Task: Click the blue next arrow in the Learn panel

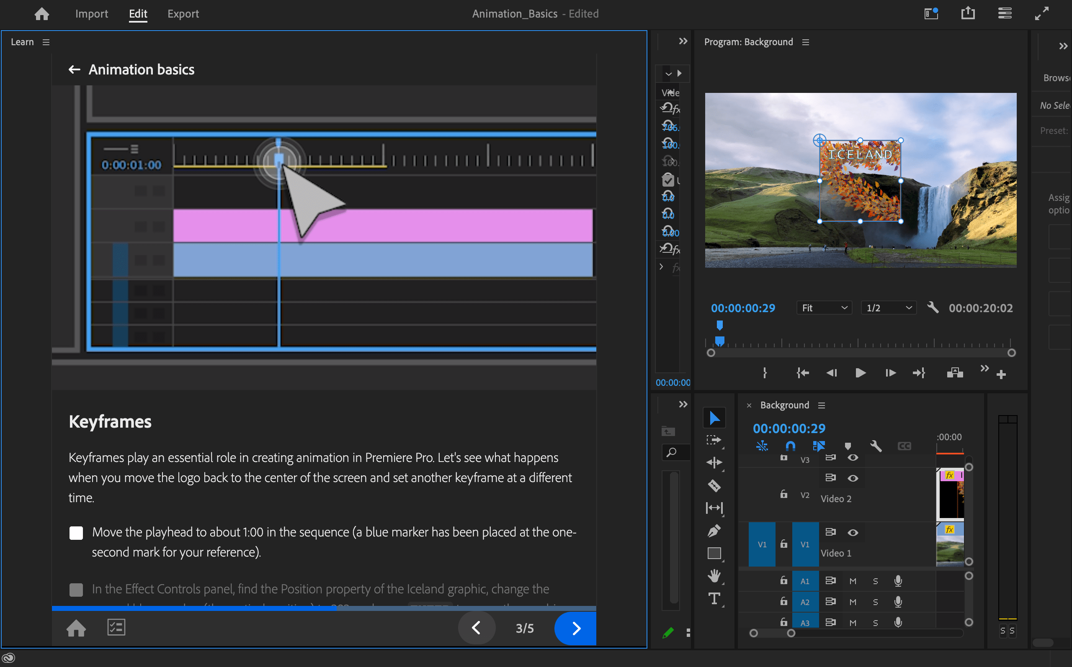Action: 575,628
